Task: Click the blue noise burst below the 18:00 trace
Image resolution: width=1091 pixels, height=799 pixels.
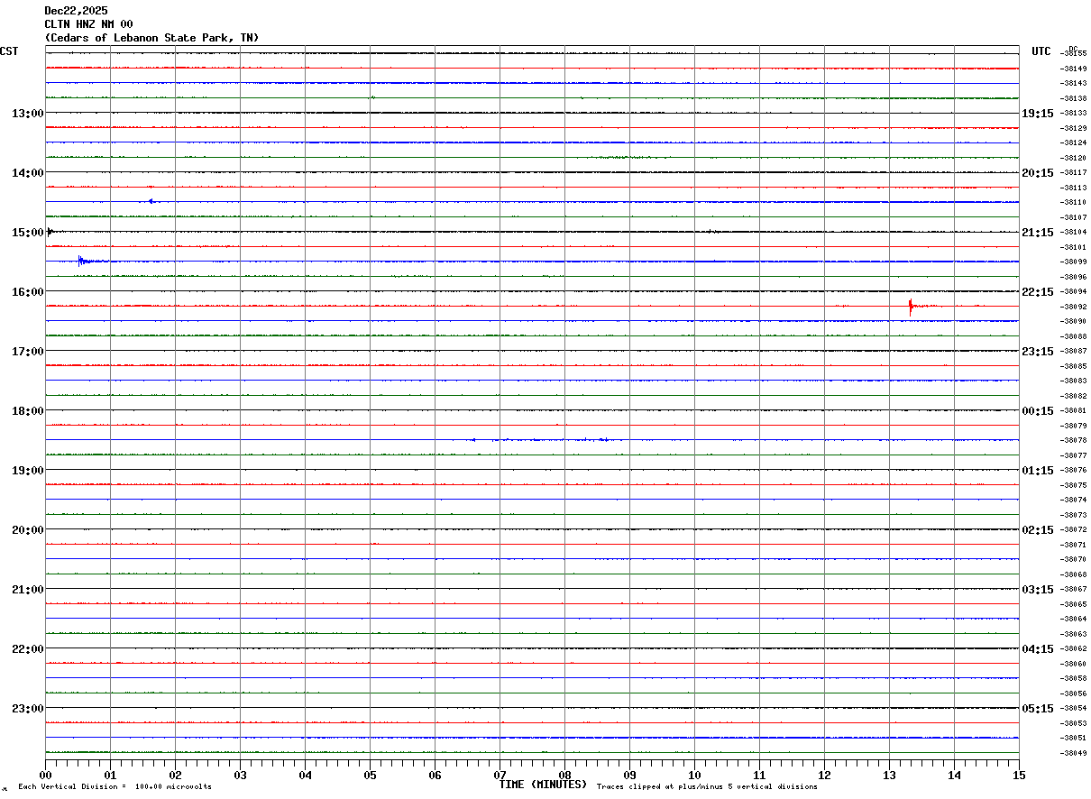Action: [541, 439]
